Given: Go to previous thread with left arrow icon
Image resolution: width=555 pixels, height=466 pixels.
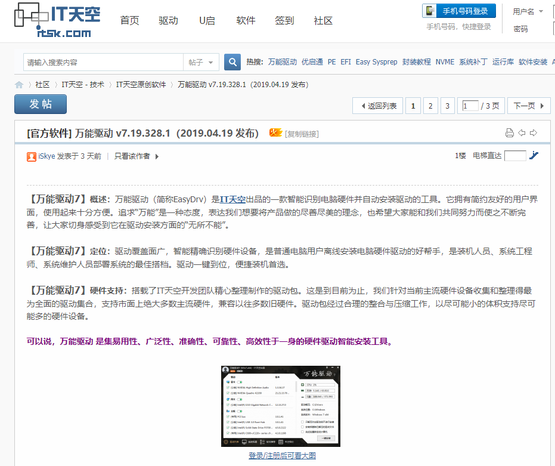Looking at the screenshot, I should 522,133.
